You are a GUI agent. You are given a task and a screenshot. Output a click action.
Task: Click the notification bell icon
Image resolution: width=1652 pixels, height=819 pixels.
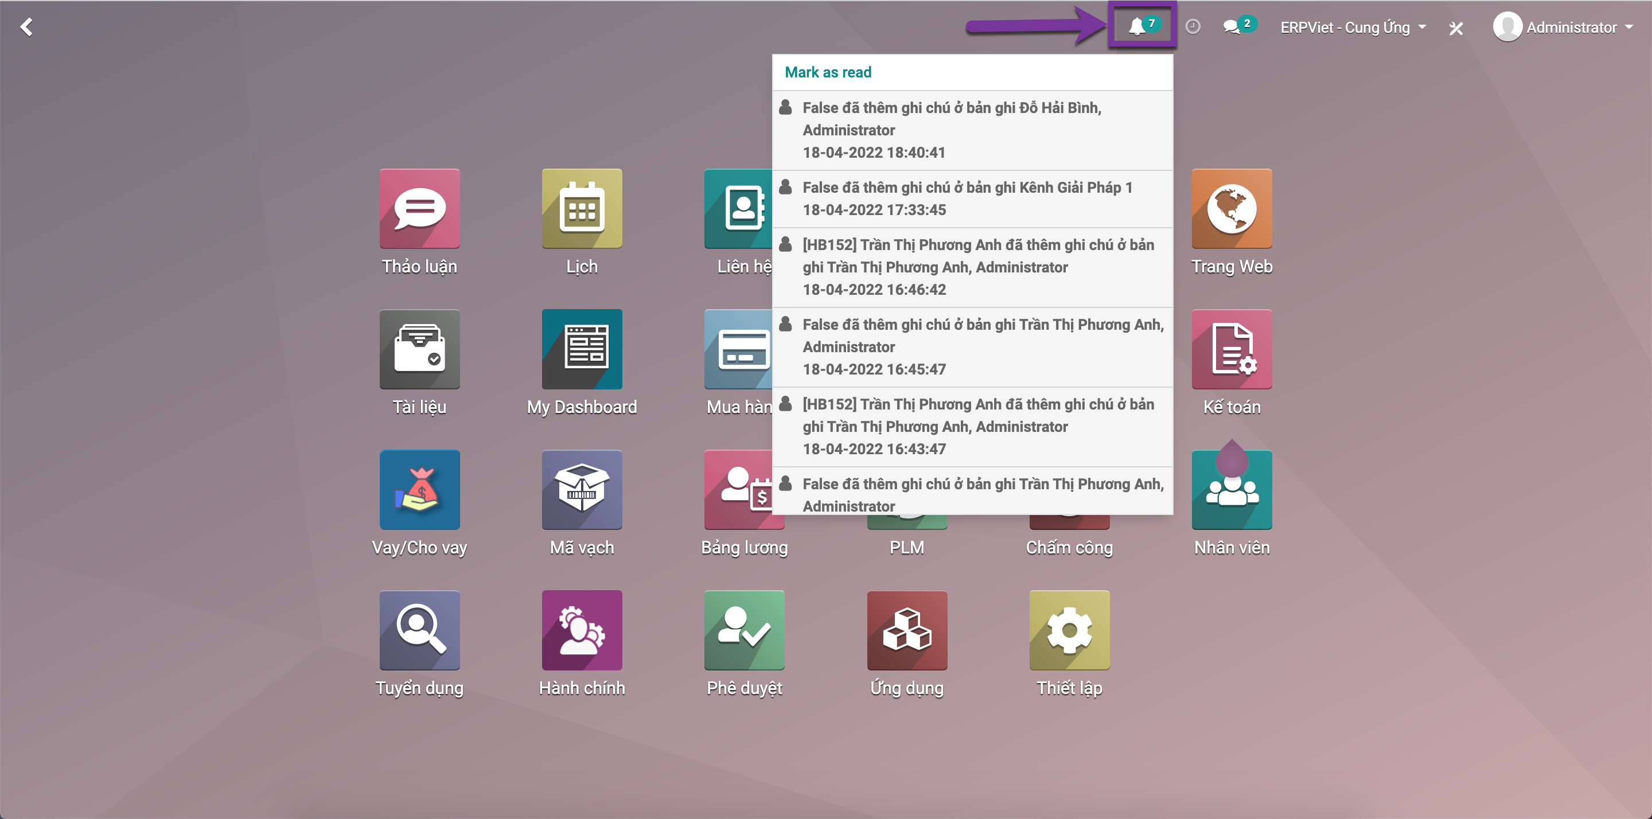(x=1137, y=27)
